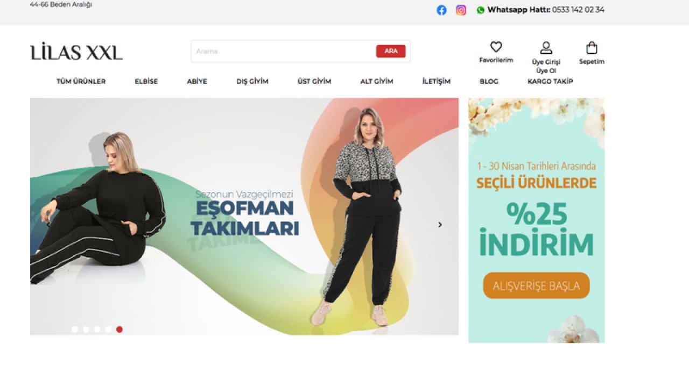Open the TÜM ÜRÜNLER menu
This screenshot has width=689, height=387.
[81, 81]
